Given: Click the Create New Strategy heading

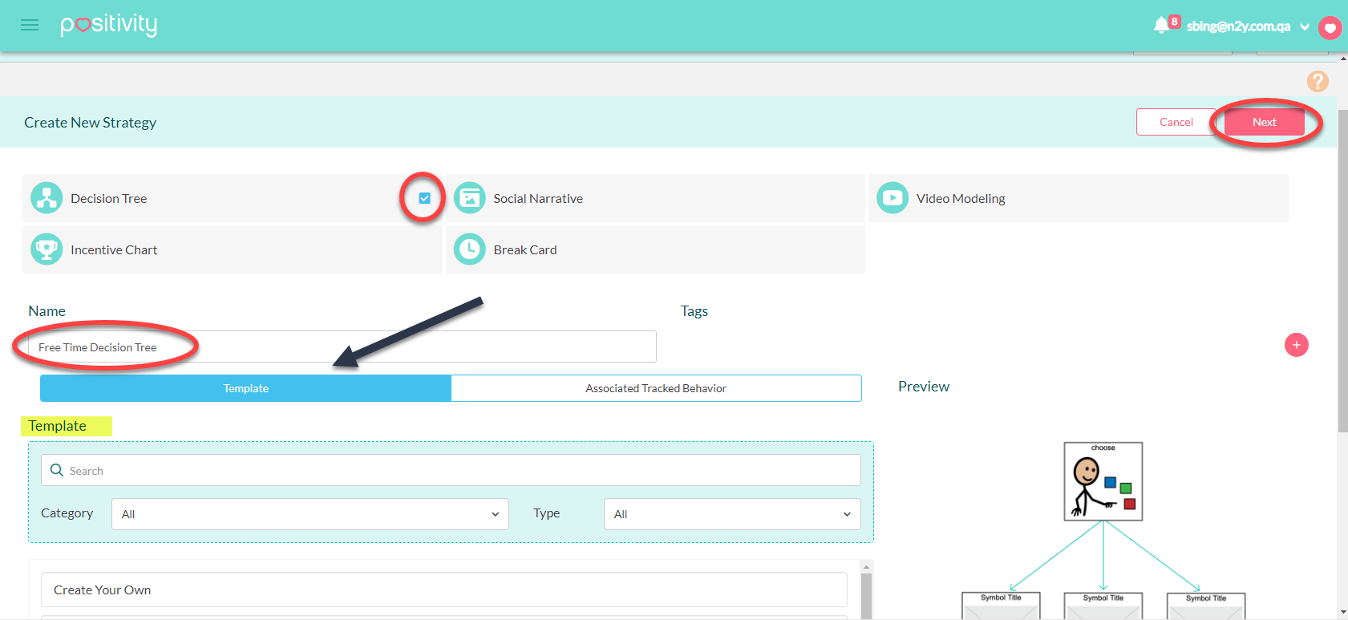Looking at the screenshot, I should tap(91, 122).
